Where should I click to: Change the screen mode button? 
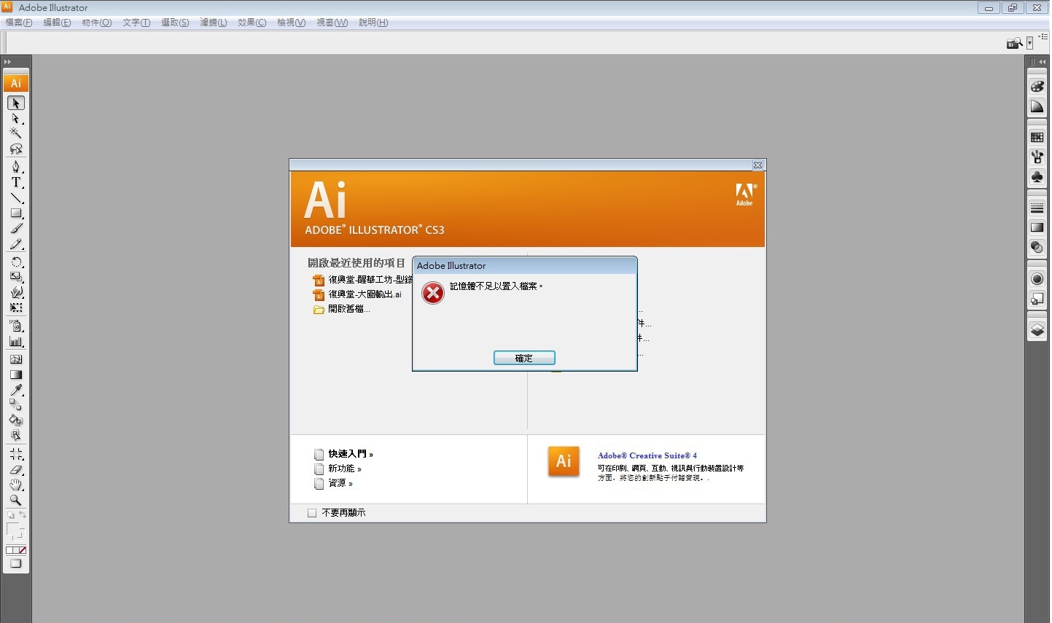click(x=15, y=563)
